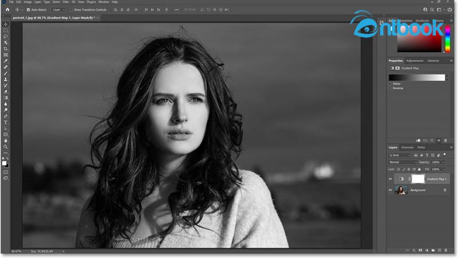
Task: Select the Horizontal Type tool
Action: click(6, 123)
